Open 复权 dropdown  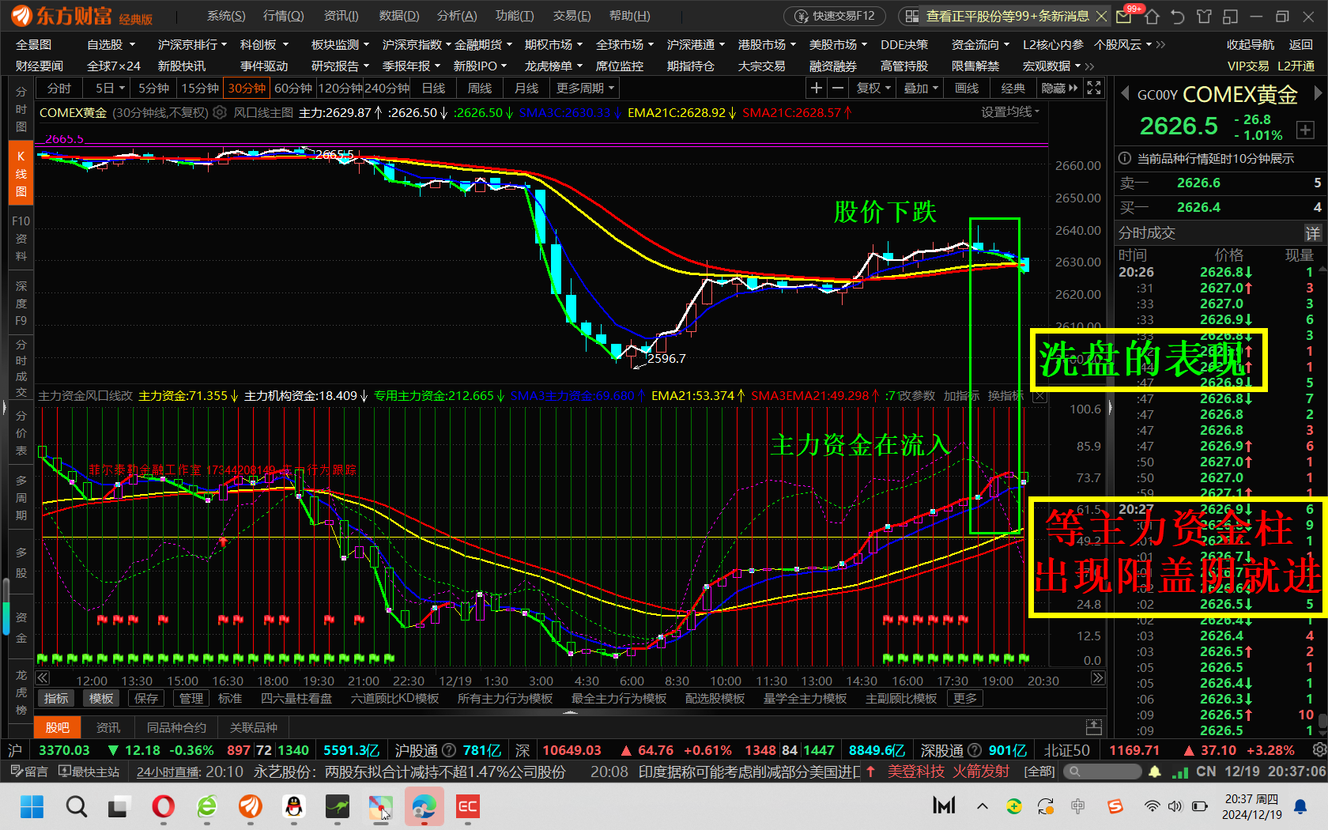point(873,88)
